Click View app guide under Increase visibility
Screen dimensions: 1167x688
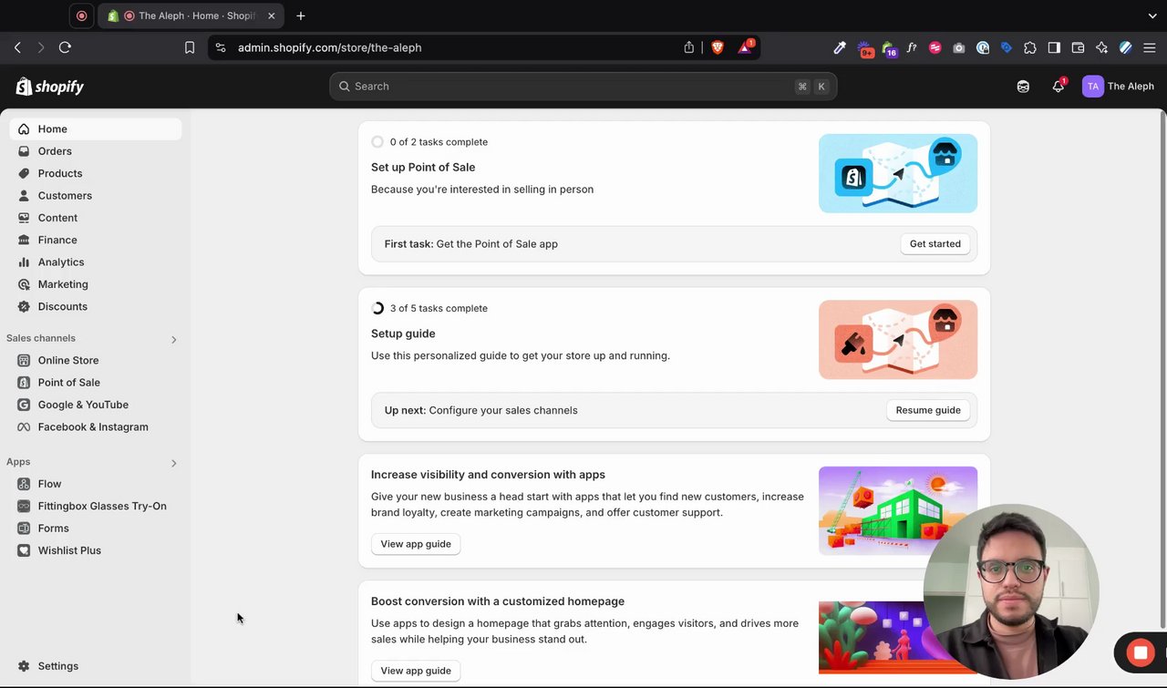click(x=416, y=544)
